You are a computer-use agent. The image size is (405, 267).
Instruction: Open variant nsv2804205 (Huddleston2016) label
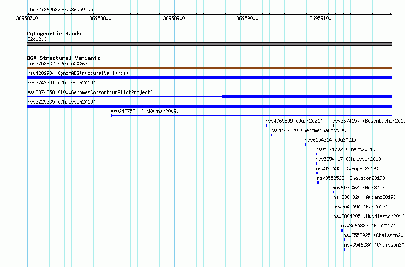369,216
